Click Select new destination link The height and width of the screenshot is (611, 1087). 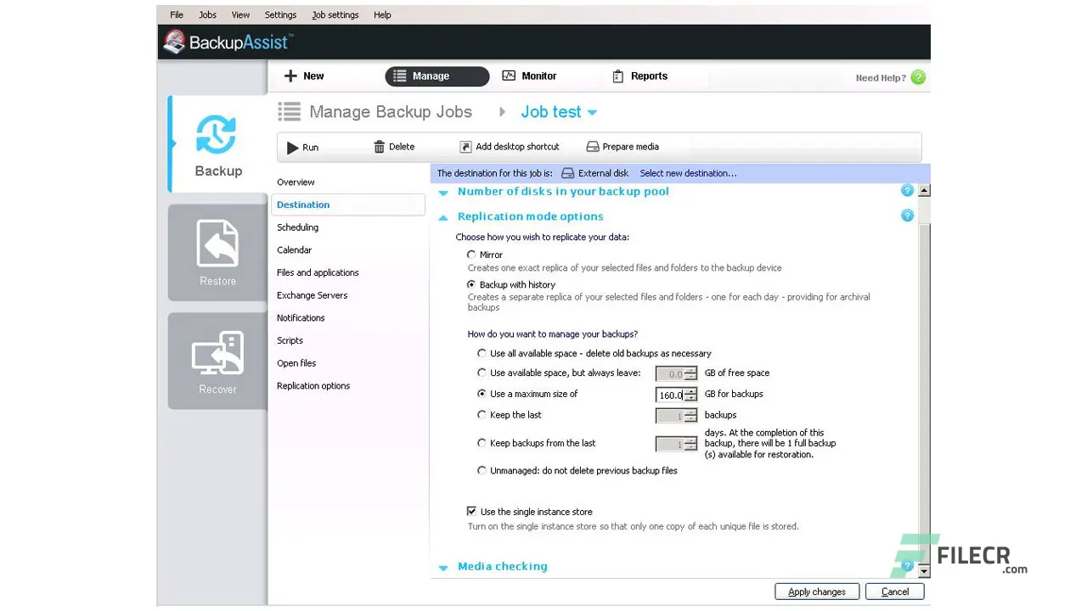(x=688, y=173)
